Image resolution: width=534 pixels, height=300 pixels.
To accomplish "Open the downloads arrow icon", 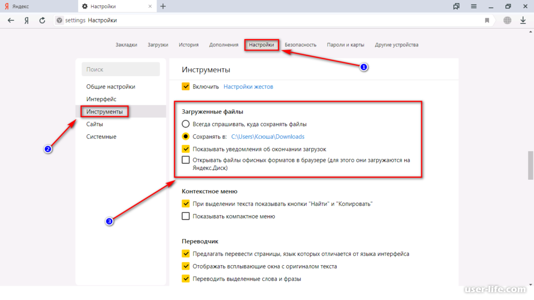I will 523,20.
